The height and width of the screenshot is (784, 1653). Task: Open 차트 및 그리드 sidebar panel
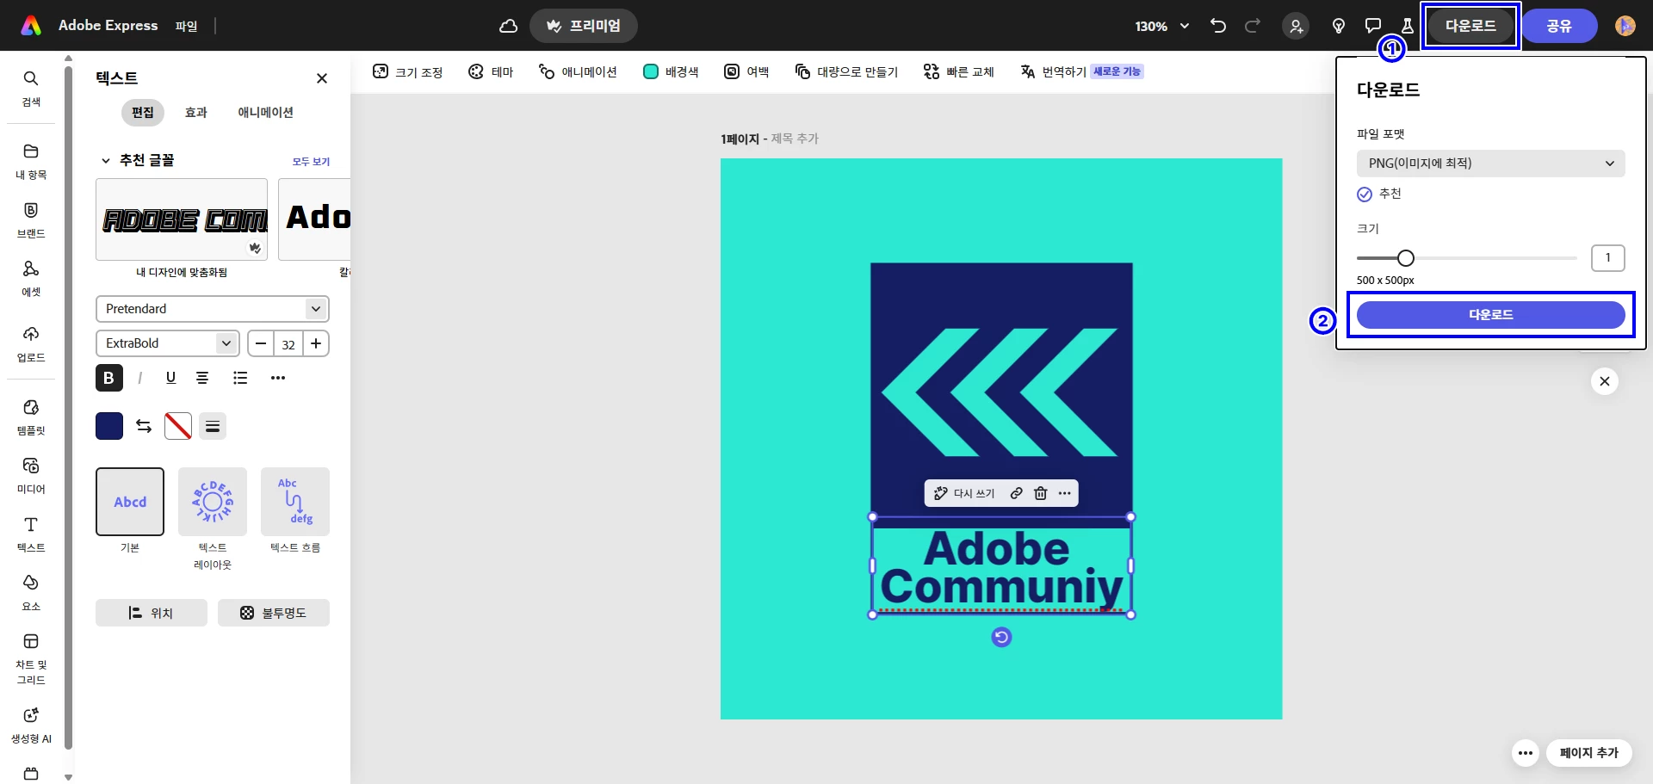(x=31, y=659)
